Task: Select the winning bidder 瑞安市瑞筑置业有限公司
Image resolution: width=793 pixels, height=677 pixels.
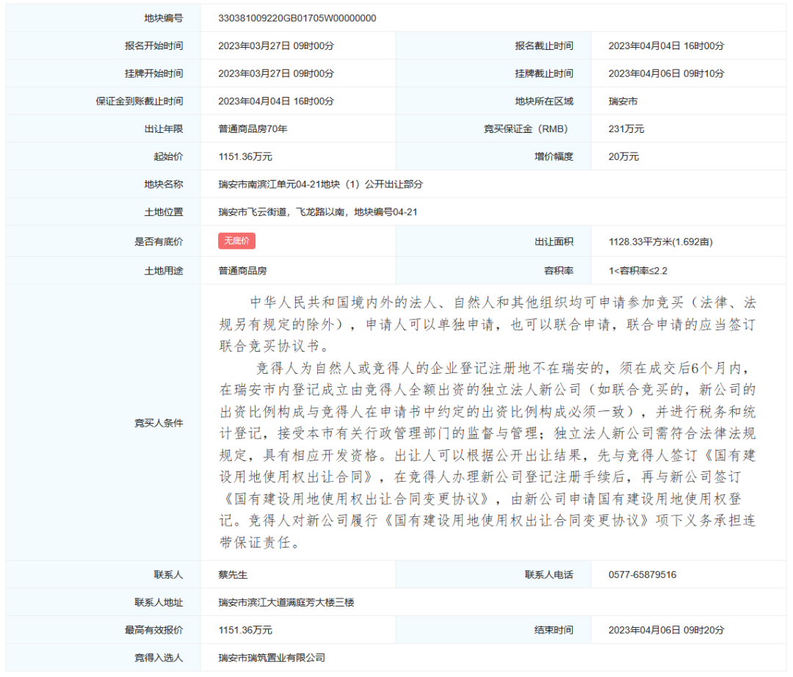Action: pyautogui.click(x=272, y=658)
